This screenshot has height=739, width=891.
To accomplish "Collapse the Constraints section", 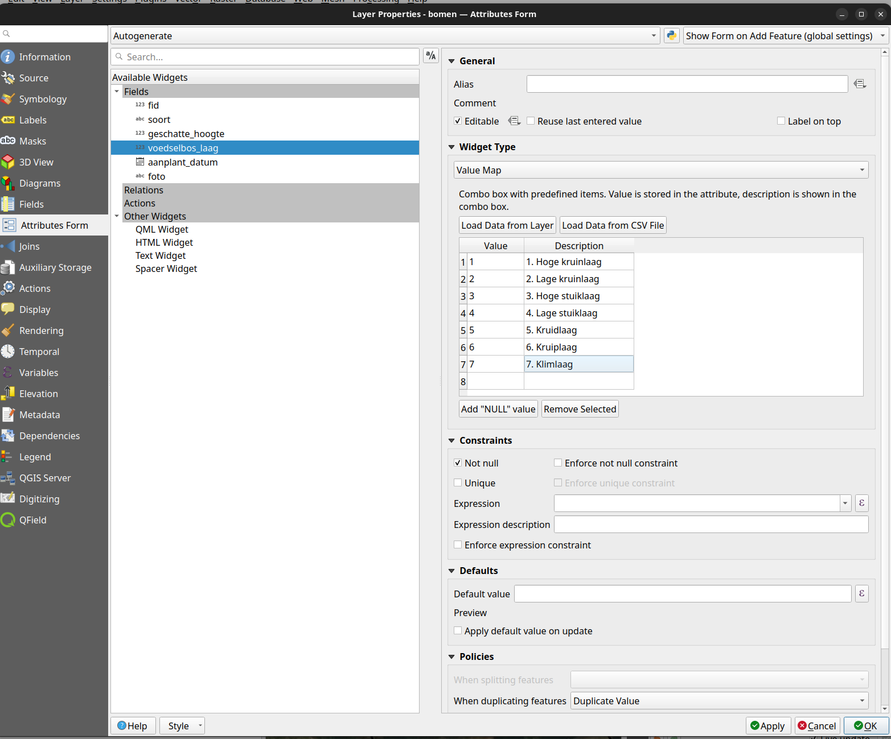I will tap(451, 440).
